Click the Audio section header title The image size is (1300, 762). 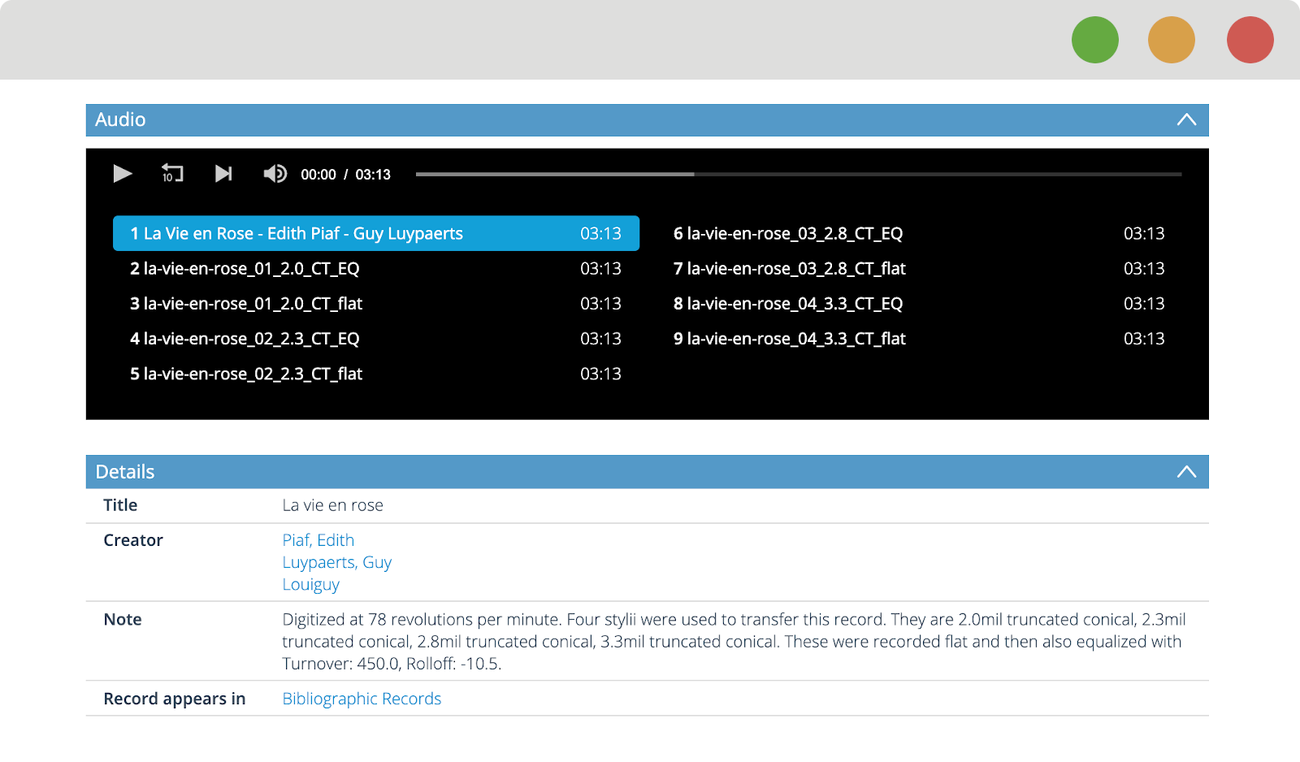click(120, 119)
